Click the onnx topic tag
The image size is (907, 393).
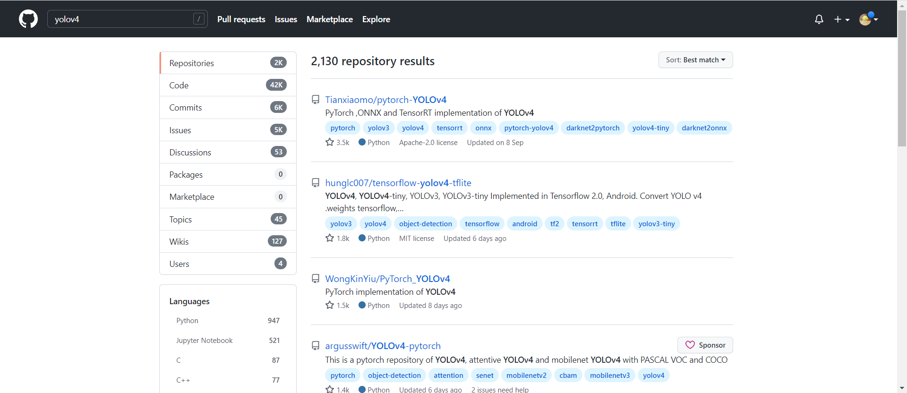pos(483,128)
